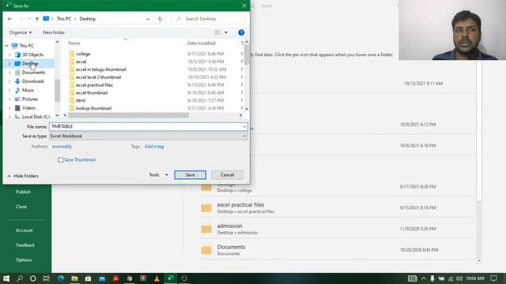Refresh the Desktop folder listing
The height and width of the screenshot is (284, 506).
pos(160,19)
